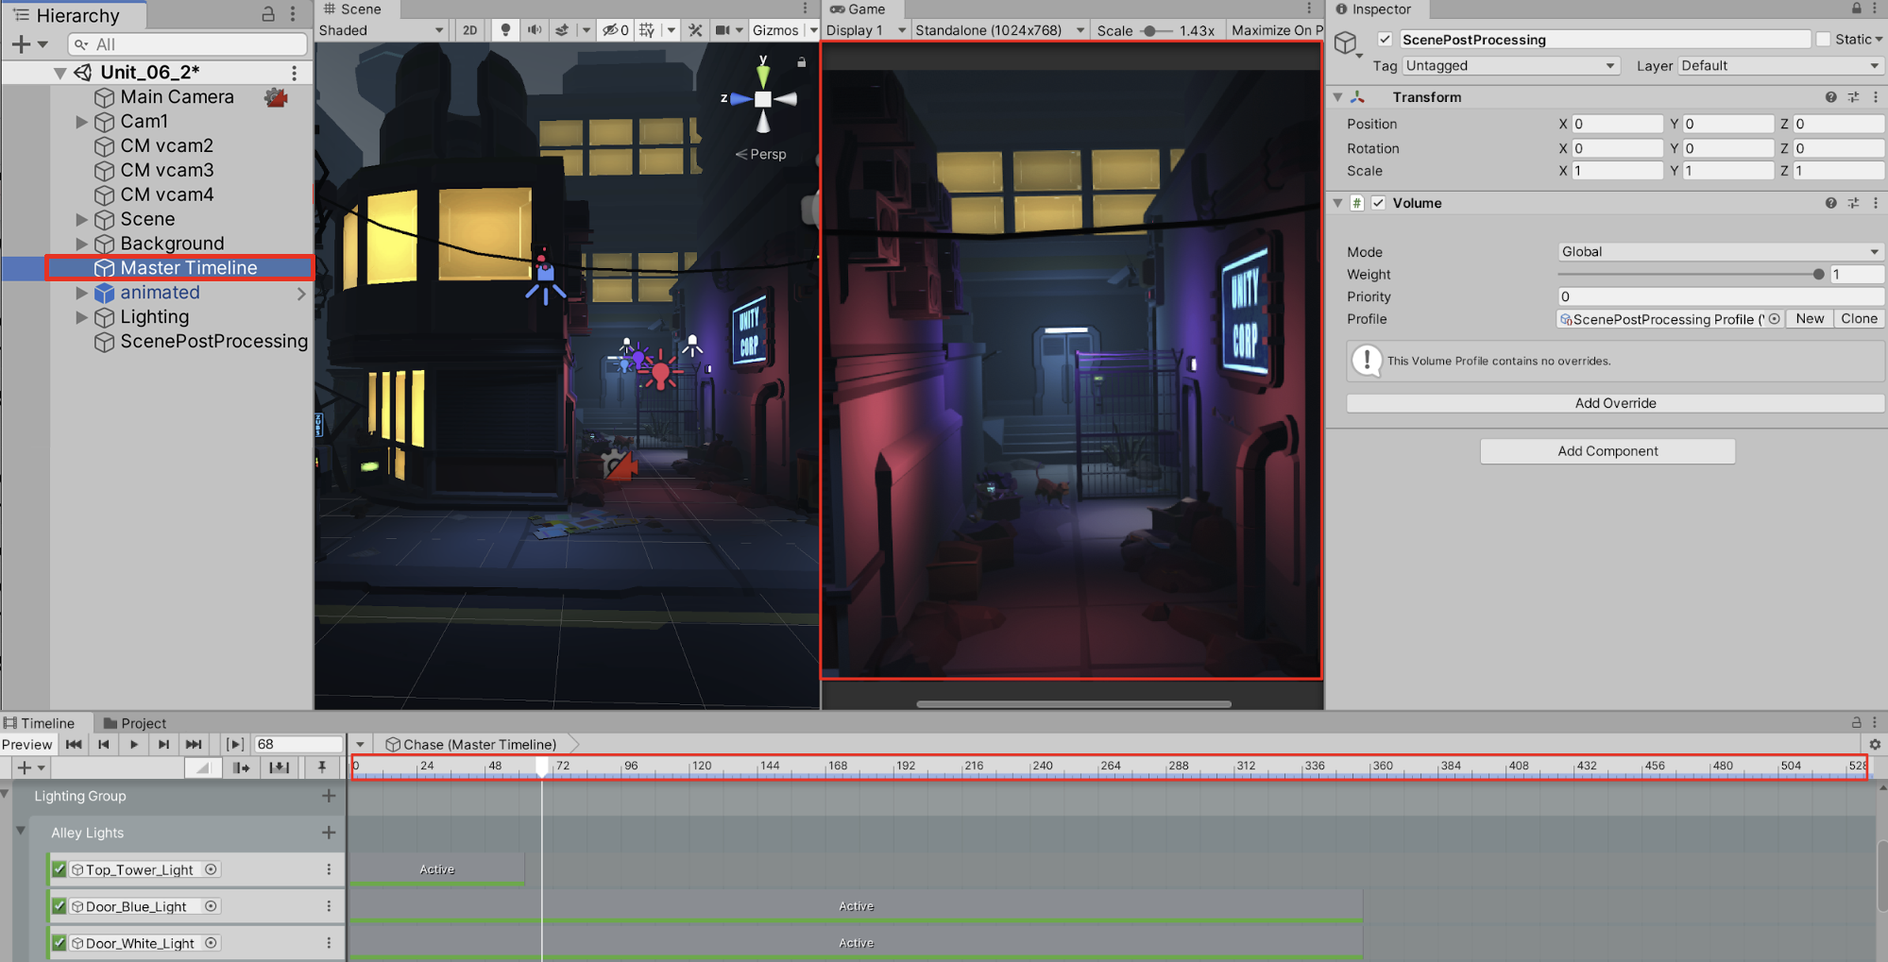Viewport: 1888px width, 962px height.
Task: Click the Add Override button
Action: pyautogui.click(x=1615, y=403)
